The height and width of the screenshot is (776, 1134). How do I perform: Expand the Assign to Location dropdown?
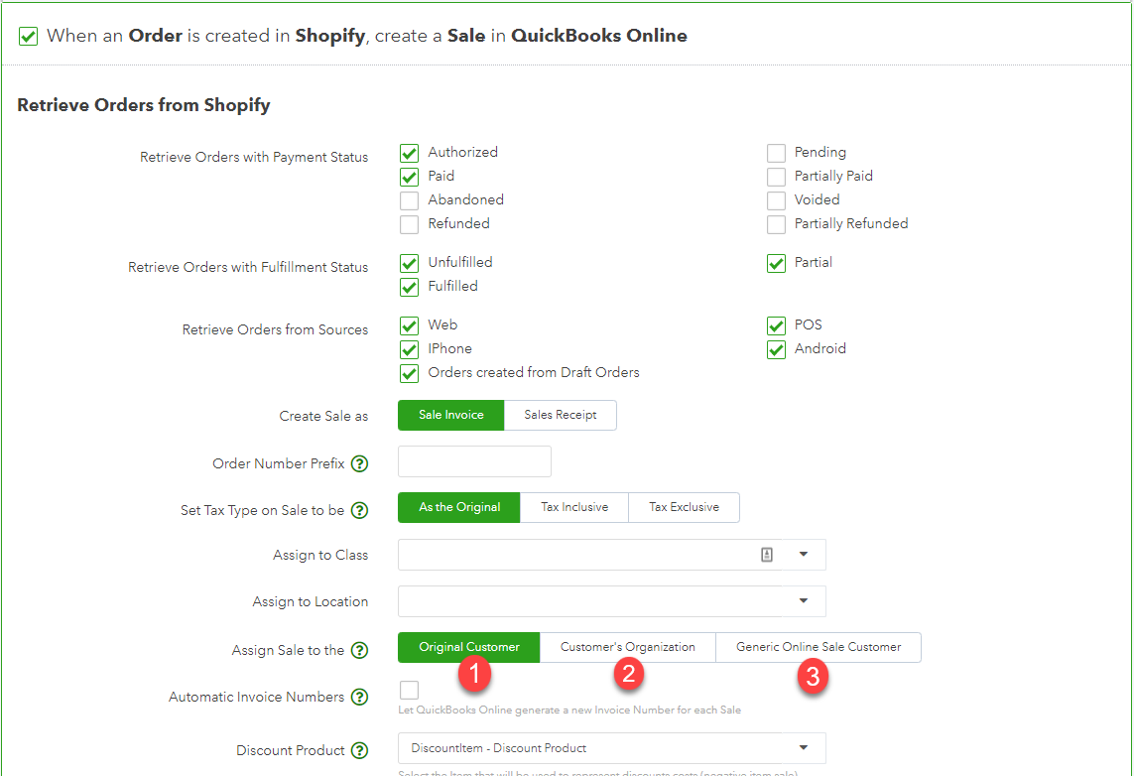point(804,601)
